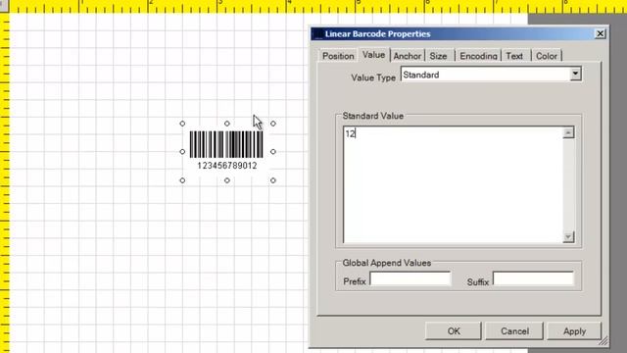627x353 pixels.
Task: Click the Standard Value scroll up arrow
Action: click(x=568, y=133)
